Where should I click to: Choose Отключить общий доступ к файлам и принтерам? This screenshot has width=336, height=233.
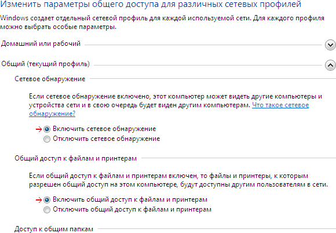pyautogui.click(x=47, y=209)
